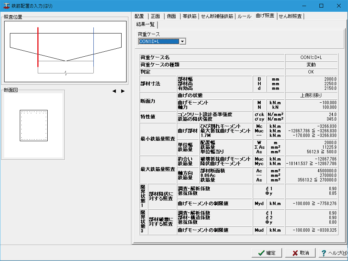The width and height of the screenshot is (348, 261).
Task: Click the red check position line
Action: (x=38, y=47)
